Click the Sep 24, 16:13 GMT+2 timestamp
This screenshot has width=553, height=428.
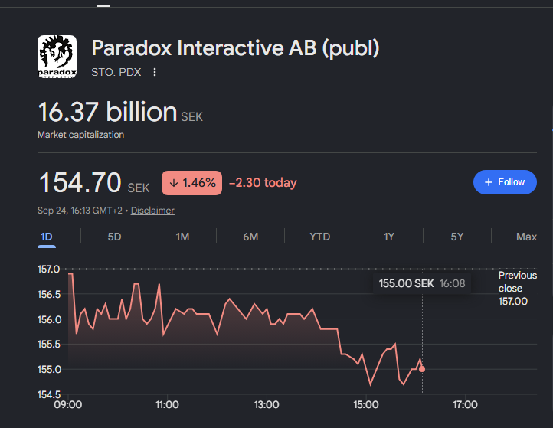tap(80, 211)
